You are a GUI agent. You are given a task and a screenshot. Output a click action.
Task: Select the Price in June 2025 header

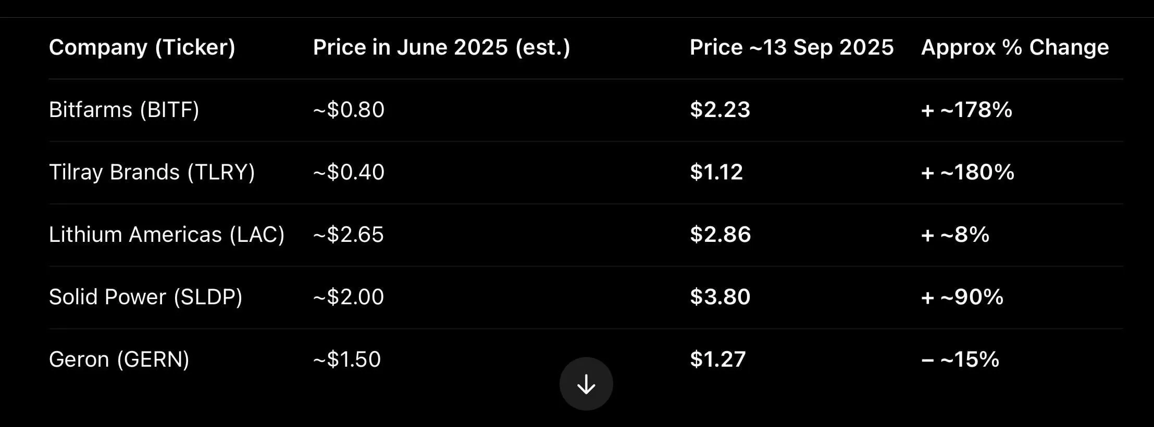[442, 47]
